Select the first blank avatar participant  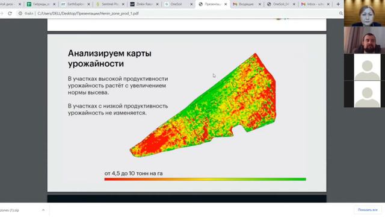[367, 67]
